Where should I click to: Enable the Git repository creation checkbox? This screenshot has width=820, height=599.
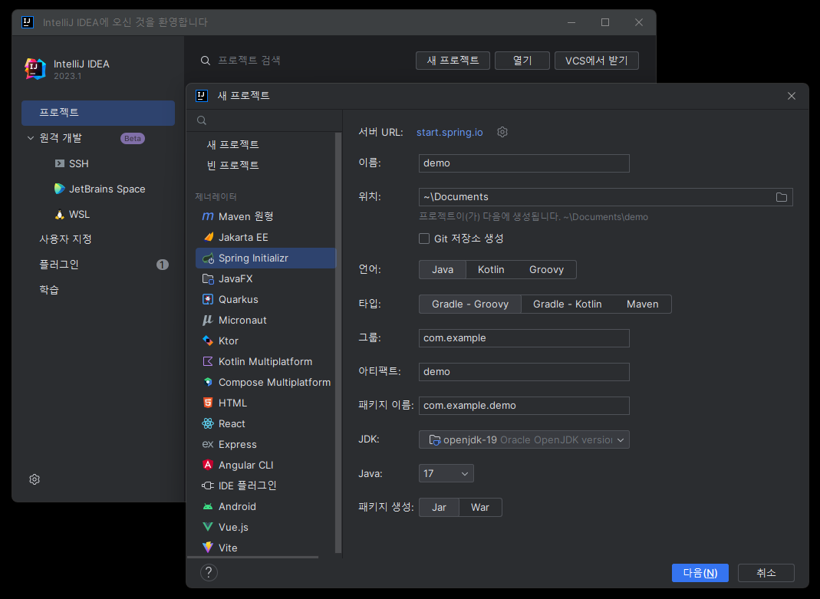click(424, 239)
